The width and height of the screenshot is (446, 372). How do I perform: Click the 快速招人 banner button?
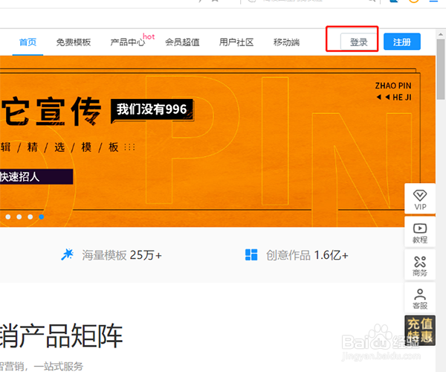tap(36, 177)
